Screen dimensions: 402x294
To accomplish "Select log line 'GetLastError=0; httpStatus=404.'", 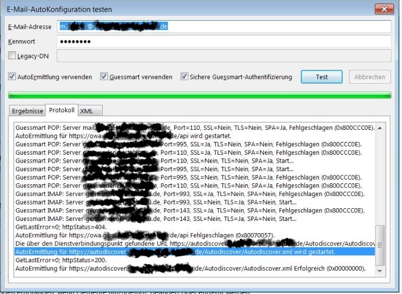I will (x=61, y=227).
